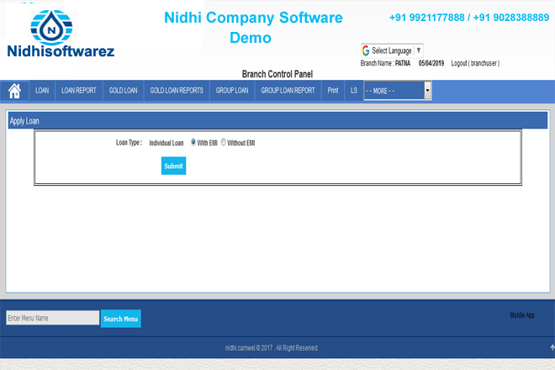
Task: Open the GROUP LOAN menu
Action: coord(232,91)
